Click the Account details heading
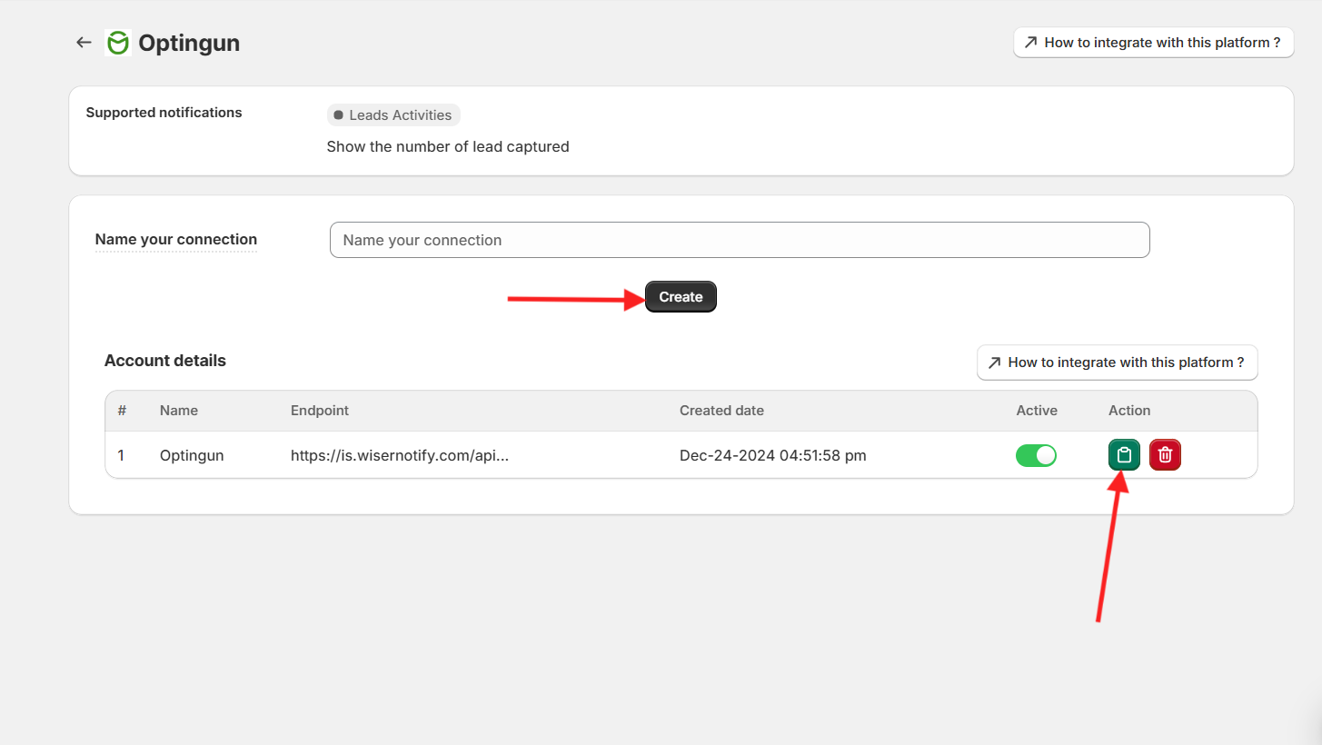1322x745 pixels. tap(165, 361)
